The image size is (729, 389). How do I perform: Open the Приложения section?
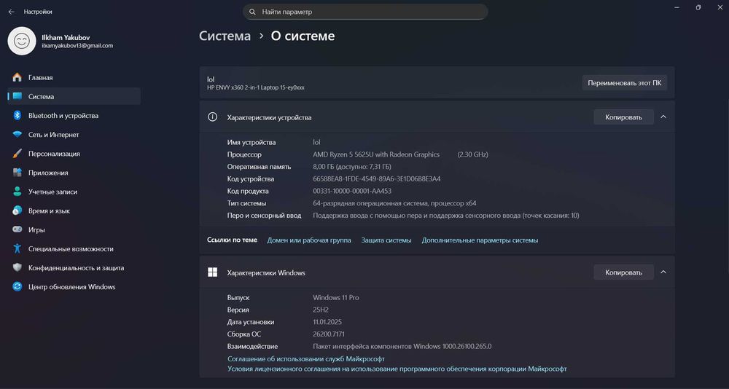74,173
